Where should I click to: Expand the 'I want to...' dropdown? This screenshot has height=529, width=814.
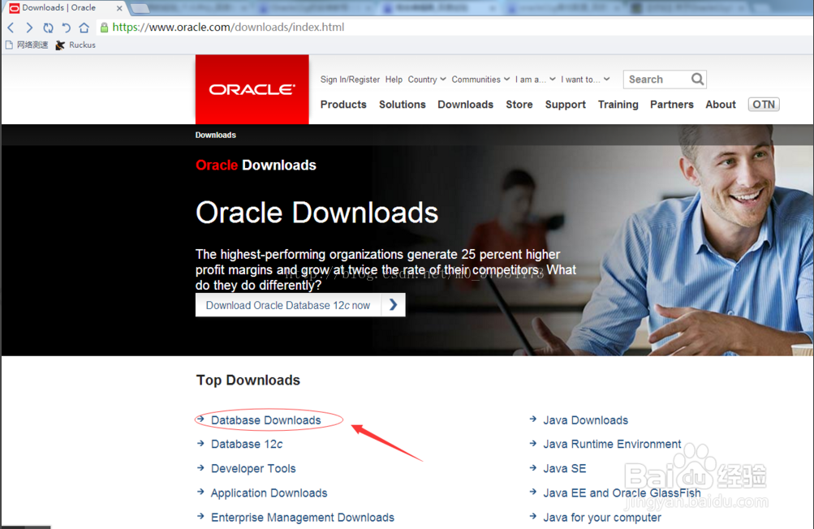coord(585,80)
